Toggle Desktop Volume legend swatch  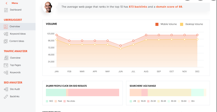(182, 24)
